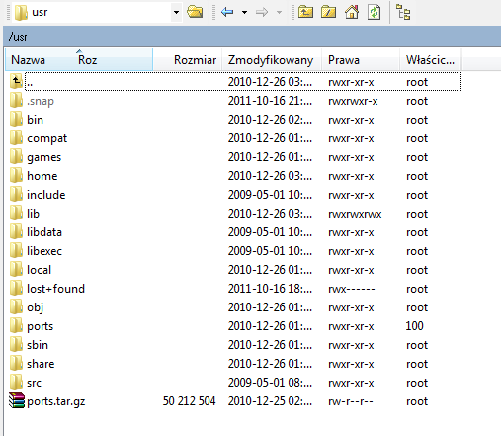Image resolution: width=501 pixels, height=436 pixels.
Task: Click the /usr path bar
Action: [x=252, y=37]
